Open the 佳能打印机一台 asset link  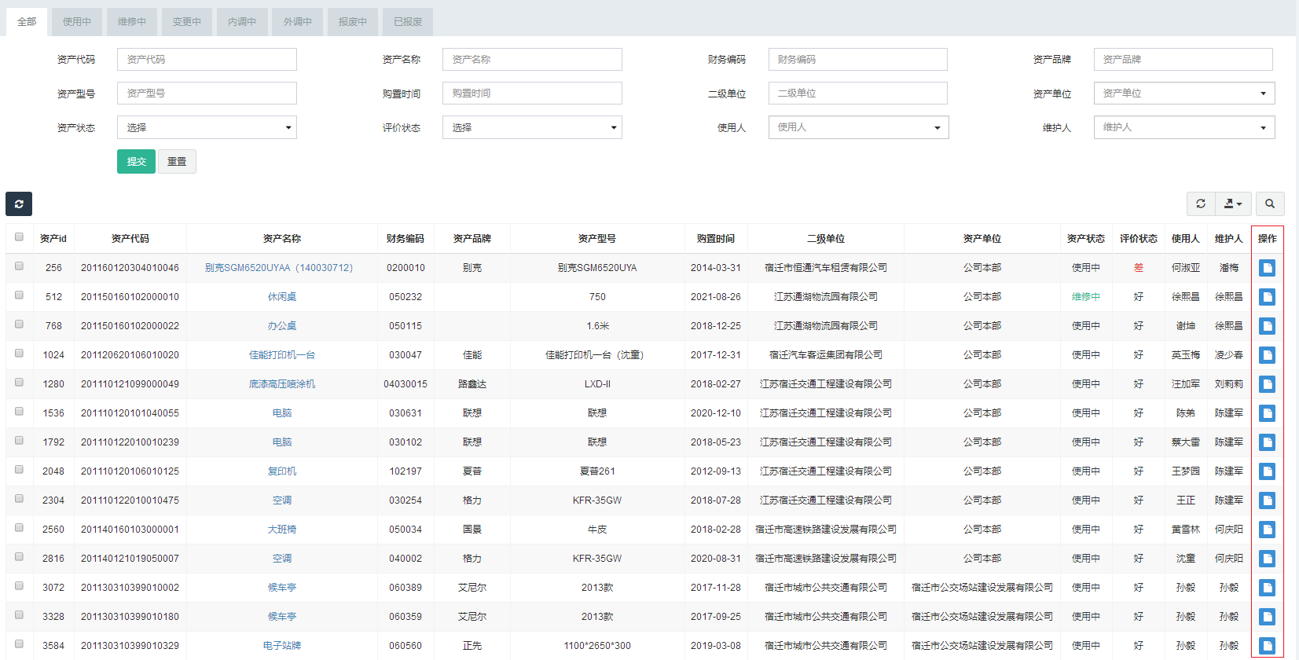(282, 355)
